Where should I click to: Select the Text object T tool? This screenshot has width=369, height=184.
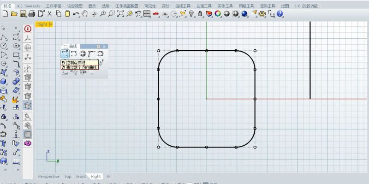coord(3,143)
